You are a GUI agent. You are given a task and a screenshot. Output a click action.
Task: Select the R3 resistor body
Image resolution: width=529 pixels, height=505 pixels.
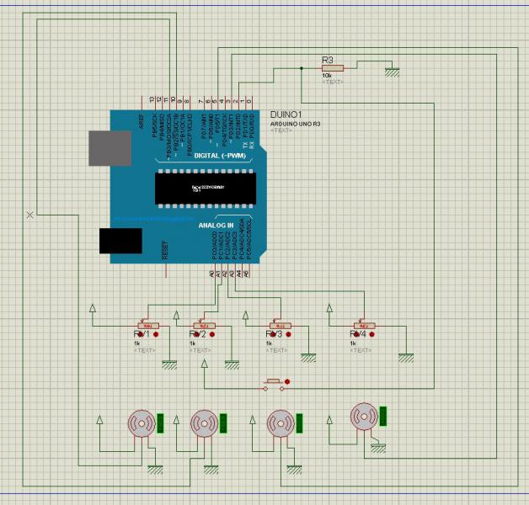tap(333, 68)
